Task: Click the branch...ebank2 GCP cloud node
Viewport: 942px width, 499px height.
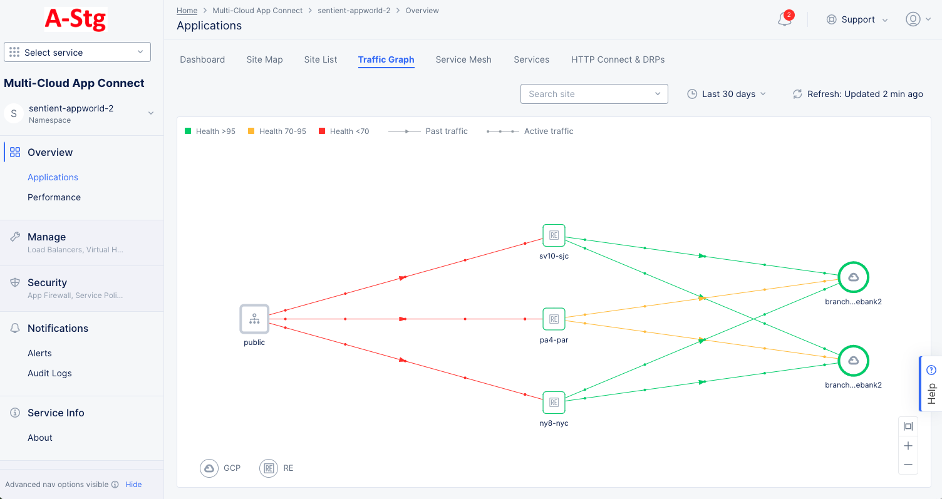Action: point(853,277)
